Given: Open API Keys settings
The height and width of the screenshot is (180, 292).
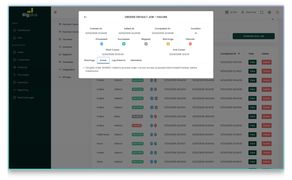Looking at the screenshot, I should [65, 77].
